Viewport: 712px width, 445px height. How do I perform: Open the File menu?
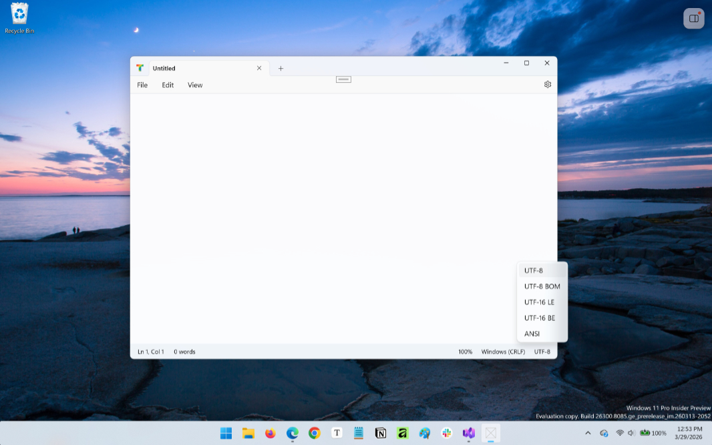pyautogui.click(x=142, y=85)
